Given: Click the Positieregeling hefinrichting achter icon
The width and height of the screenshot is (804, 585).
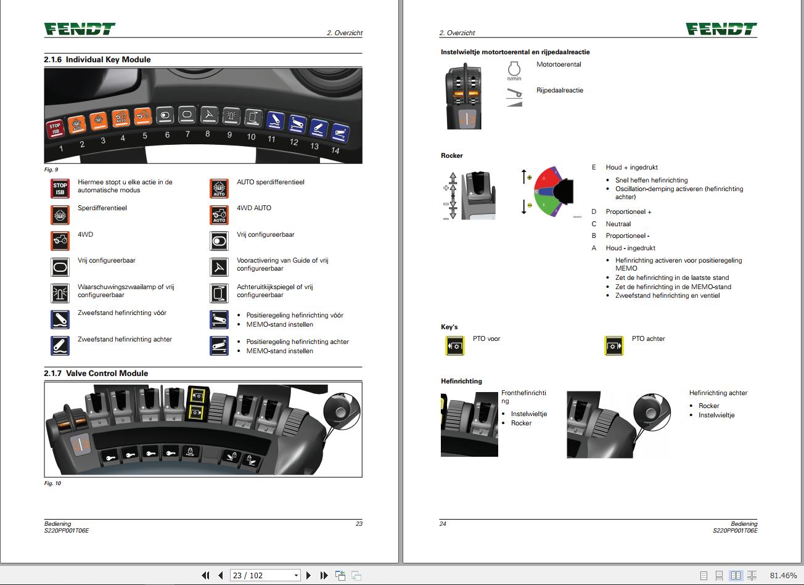Looking at the screenshot, I should tap(219, 346).
